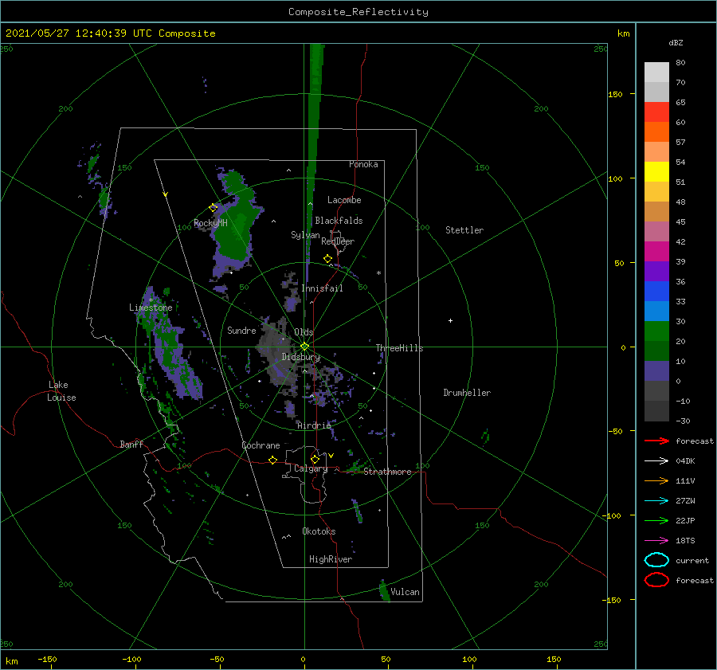Viewport: 717px width, 670px height.
Task: Click the yellow V marker right of Calgary diamond
Action: click(331, 456)
